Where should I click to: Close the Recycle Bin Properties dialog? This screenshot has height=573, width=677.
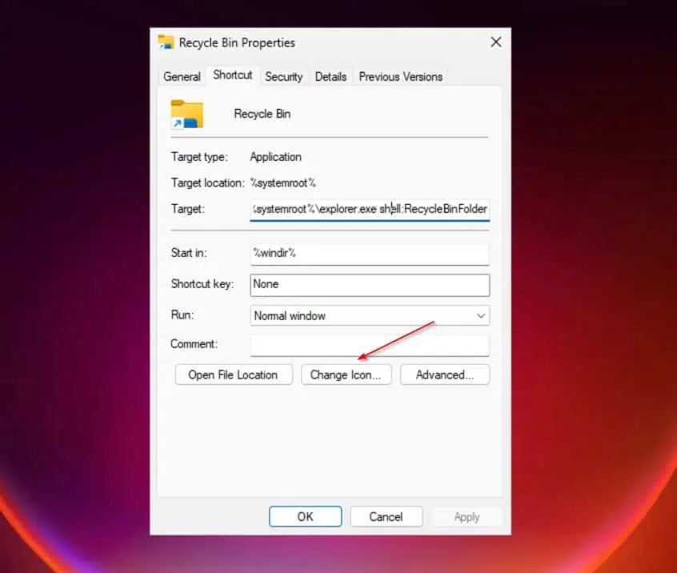(x=496, y=42)
